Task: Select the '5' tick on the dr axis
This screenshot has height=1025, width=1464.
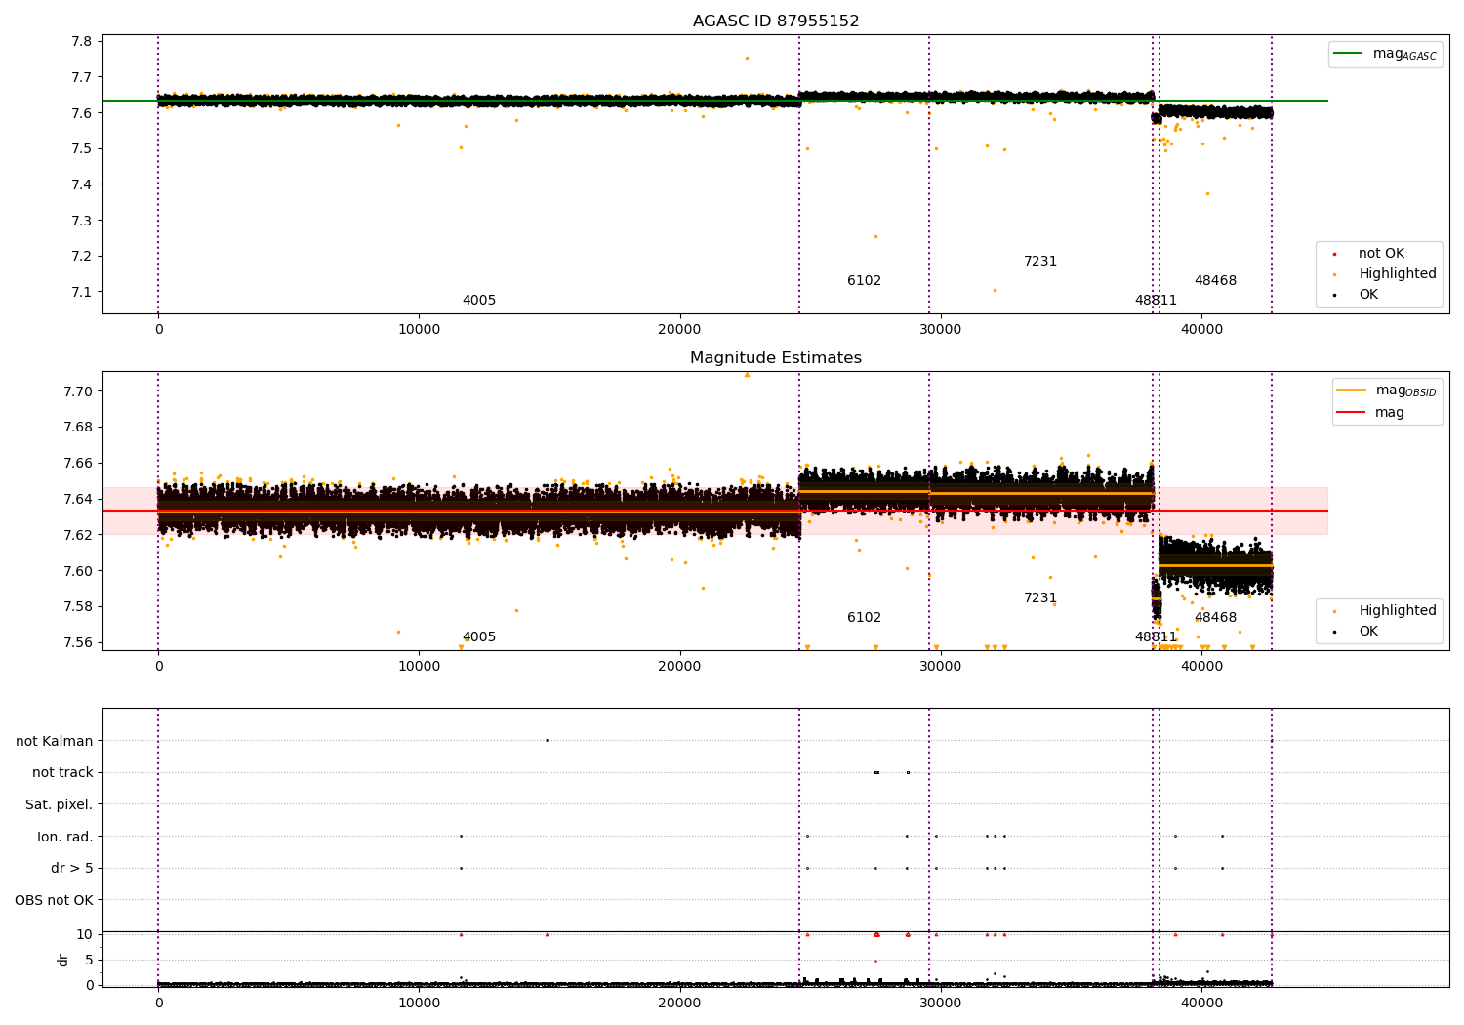Action: click(x=89, y=960)
